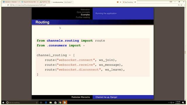The height and width of the screenshot is (105, 187).
Task: Click the orange icon on the presenting bar
Action: pos(118,2)
